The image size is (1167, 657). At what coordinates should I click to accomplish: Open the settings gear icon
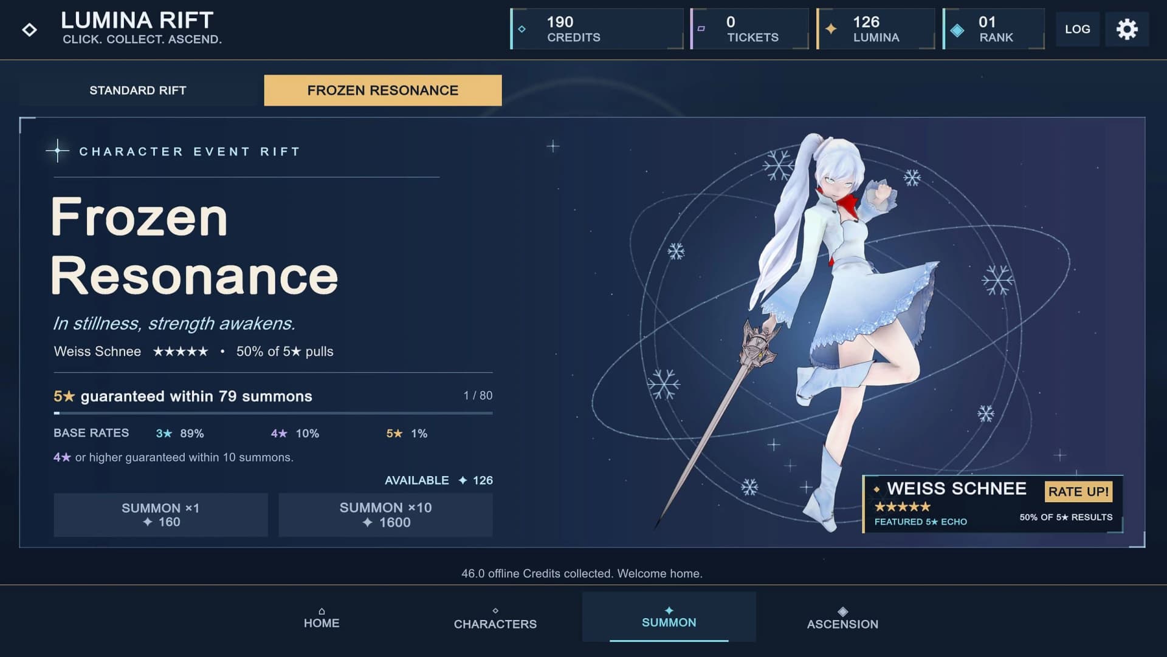[1126, 29]
